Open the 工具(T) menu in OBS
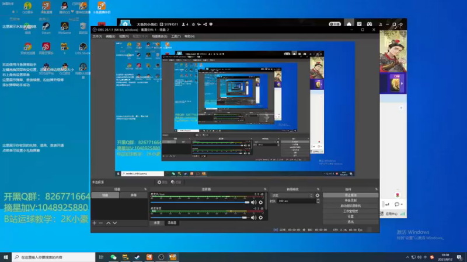 176,36
